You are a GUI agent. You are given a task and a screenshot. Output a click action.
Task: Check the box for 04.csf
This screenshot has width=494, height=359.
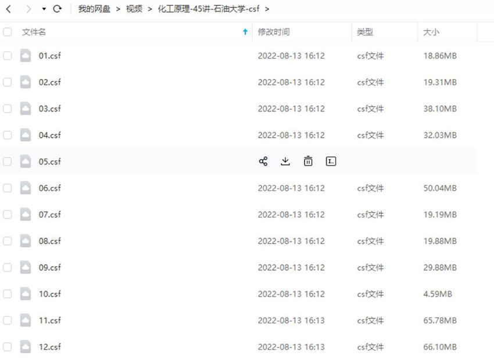point(7,135)
